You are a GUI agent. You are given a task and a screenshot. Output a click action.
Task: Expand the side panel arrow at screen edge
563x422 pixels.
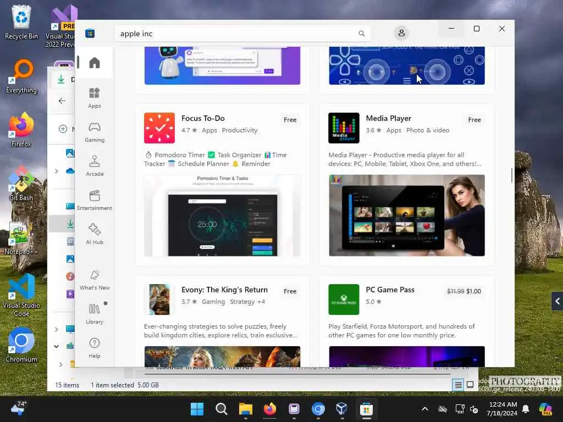tap(558, 301)
